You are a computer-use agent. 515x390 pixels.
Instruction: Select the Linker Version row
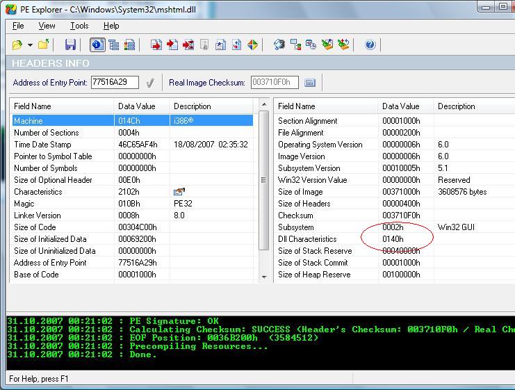coord(132,216)
